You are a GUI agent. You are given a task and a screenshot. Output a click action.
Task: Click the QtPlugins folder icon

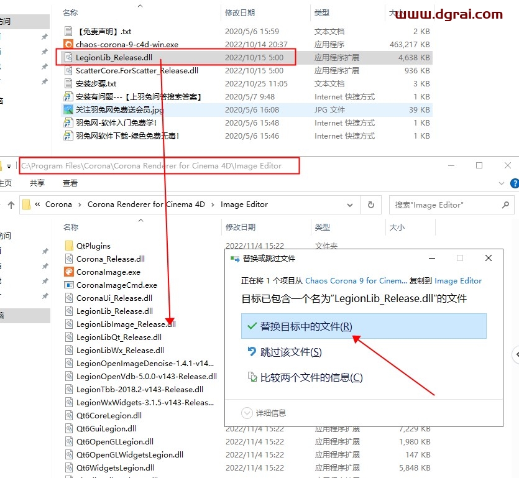click(69, 246)
